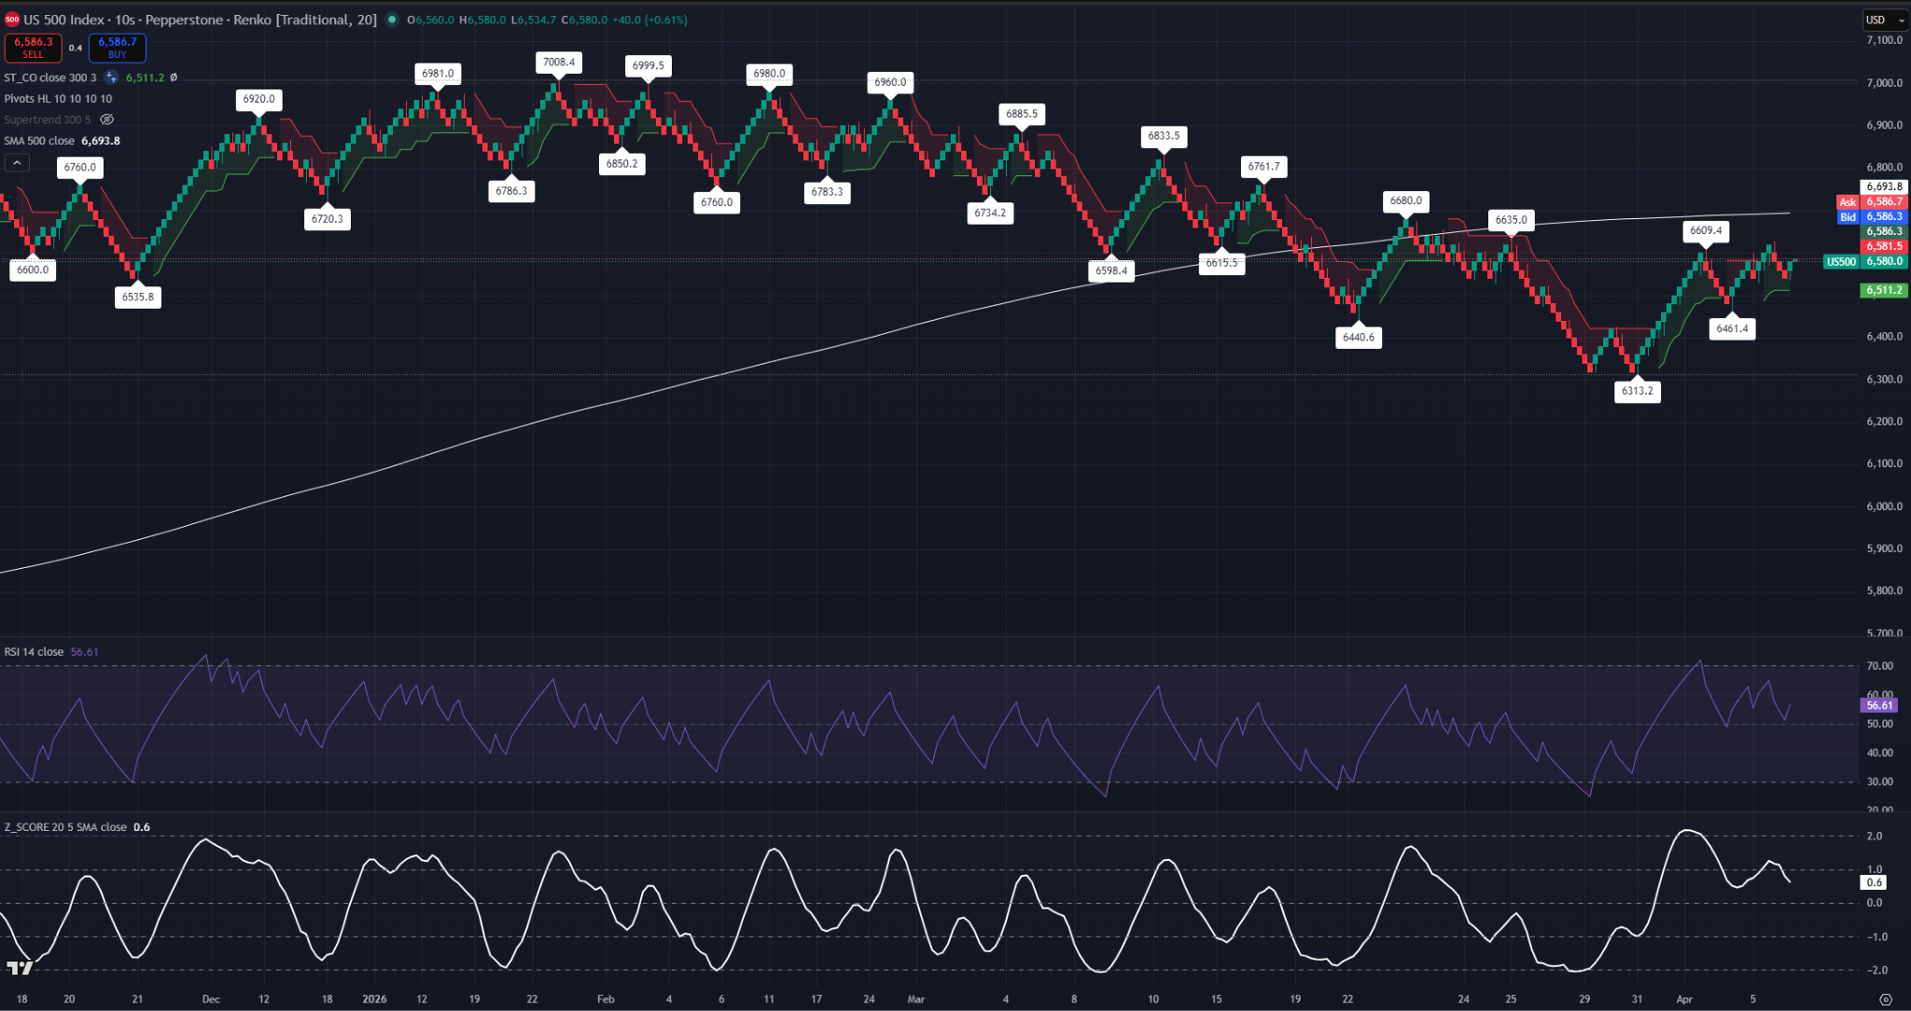Click the 6600.0 pivot label
Viewport: 1911px width, 1011px height.
(33, 270)
